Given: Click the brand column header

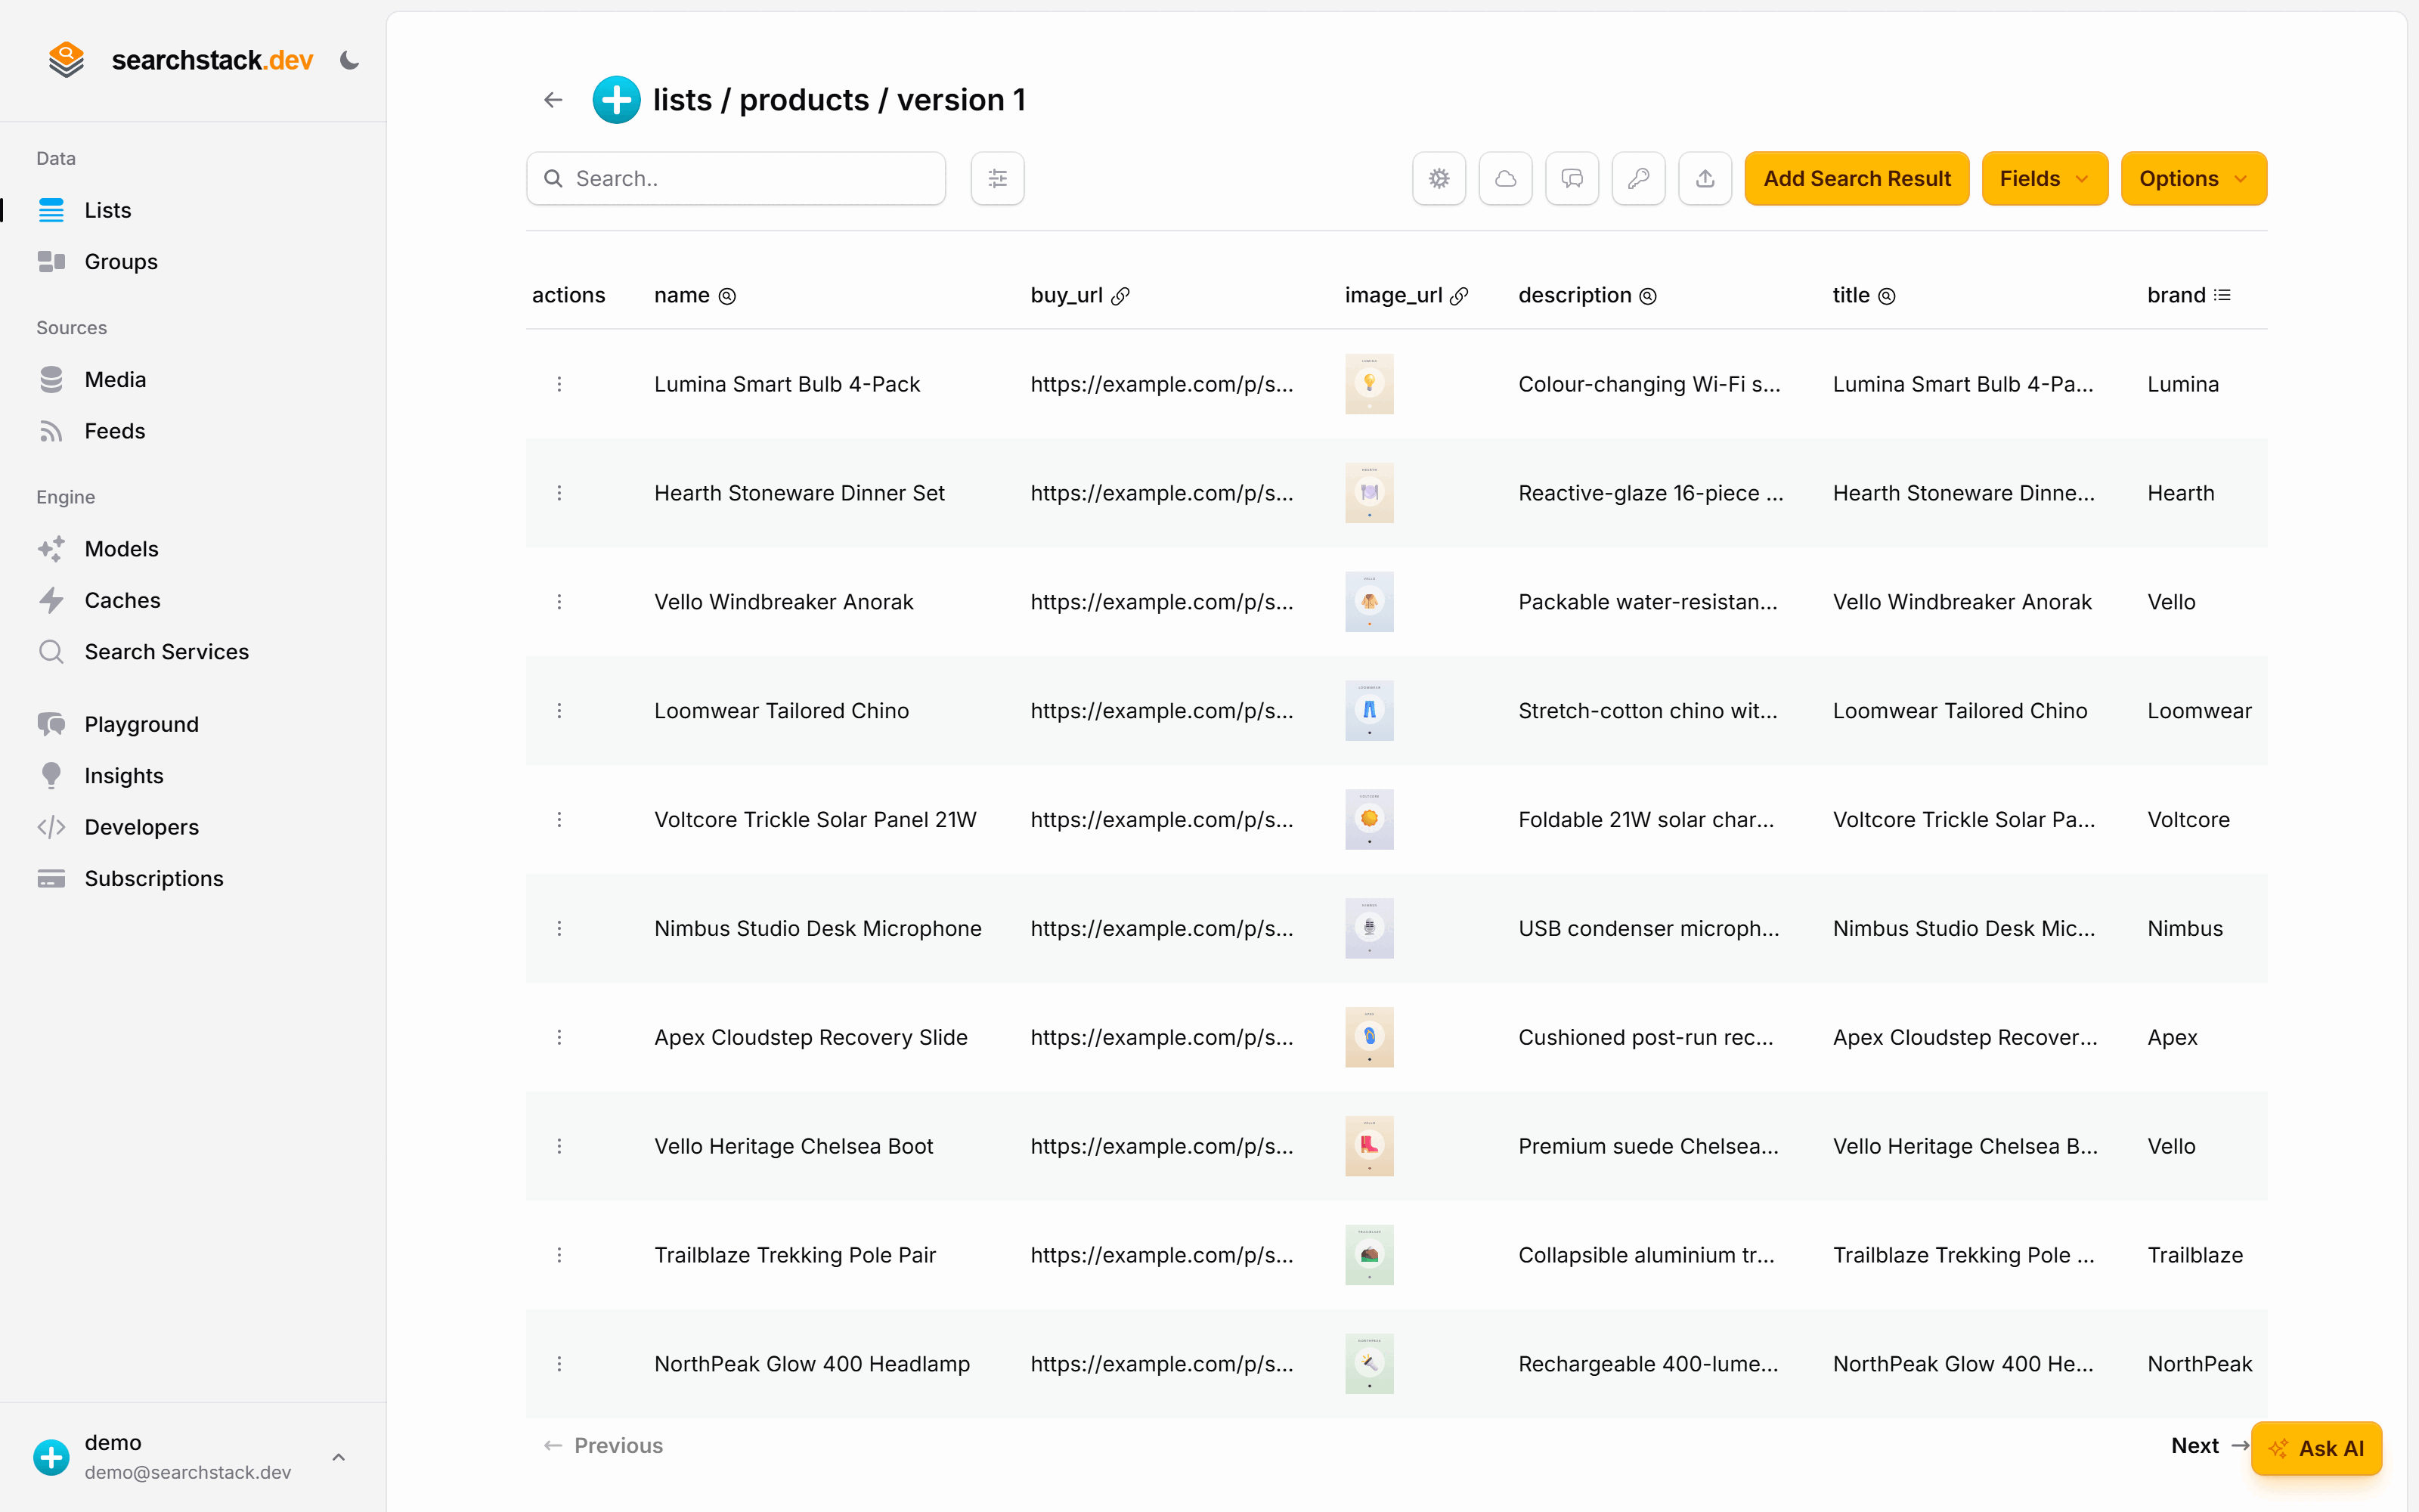Looking at the screenshot, I should pyautogui.click(x=2189, y=295).
